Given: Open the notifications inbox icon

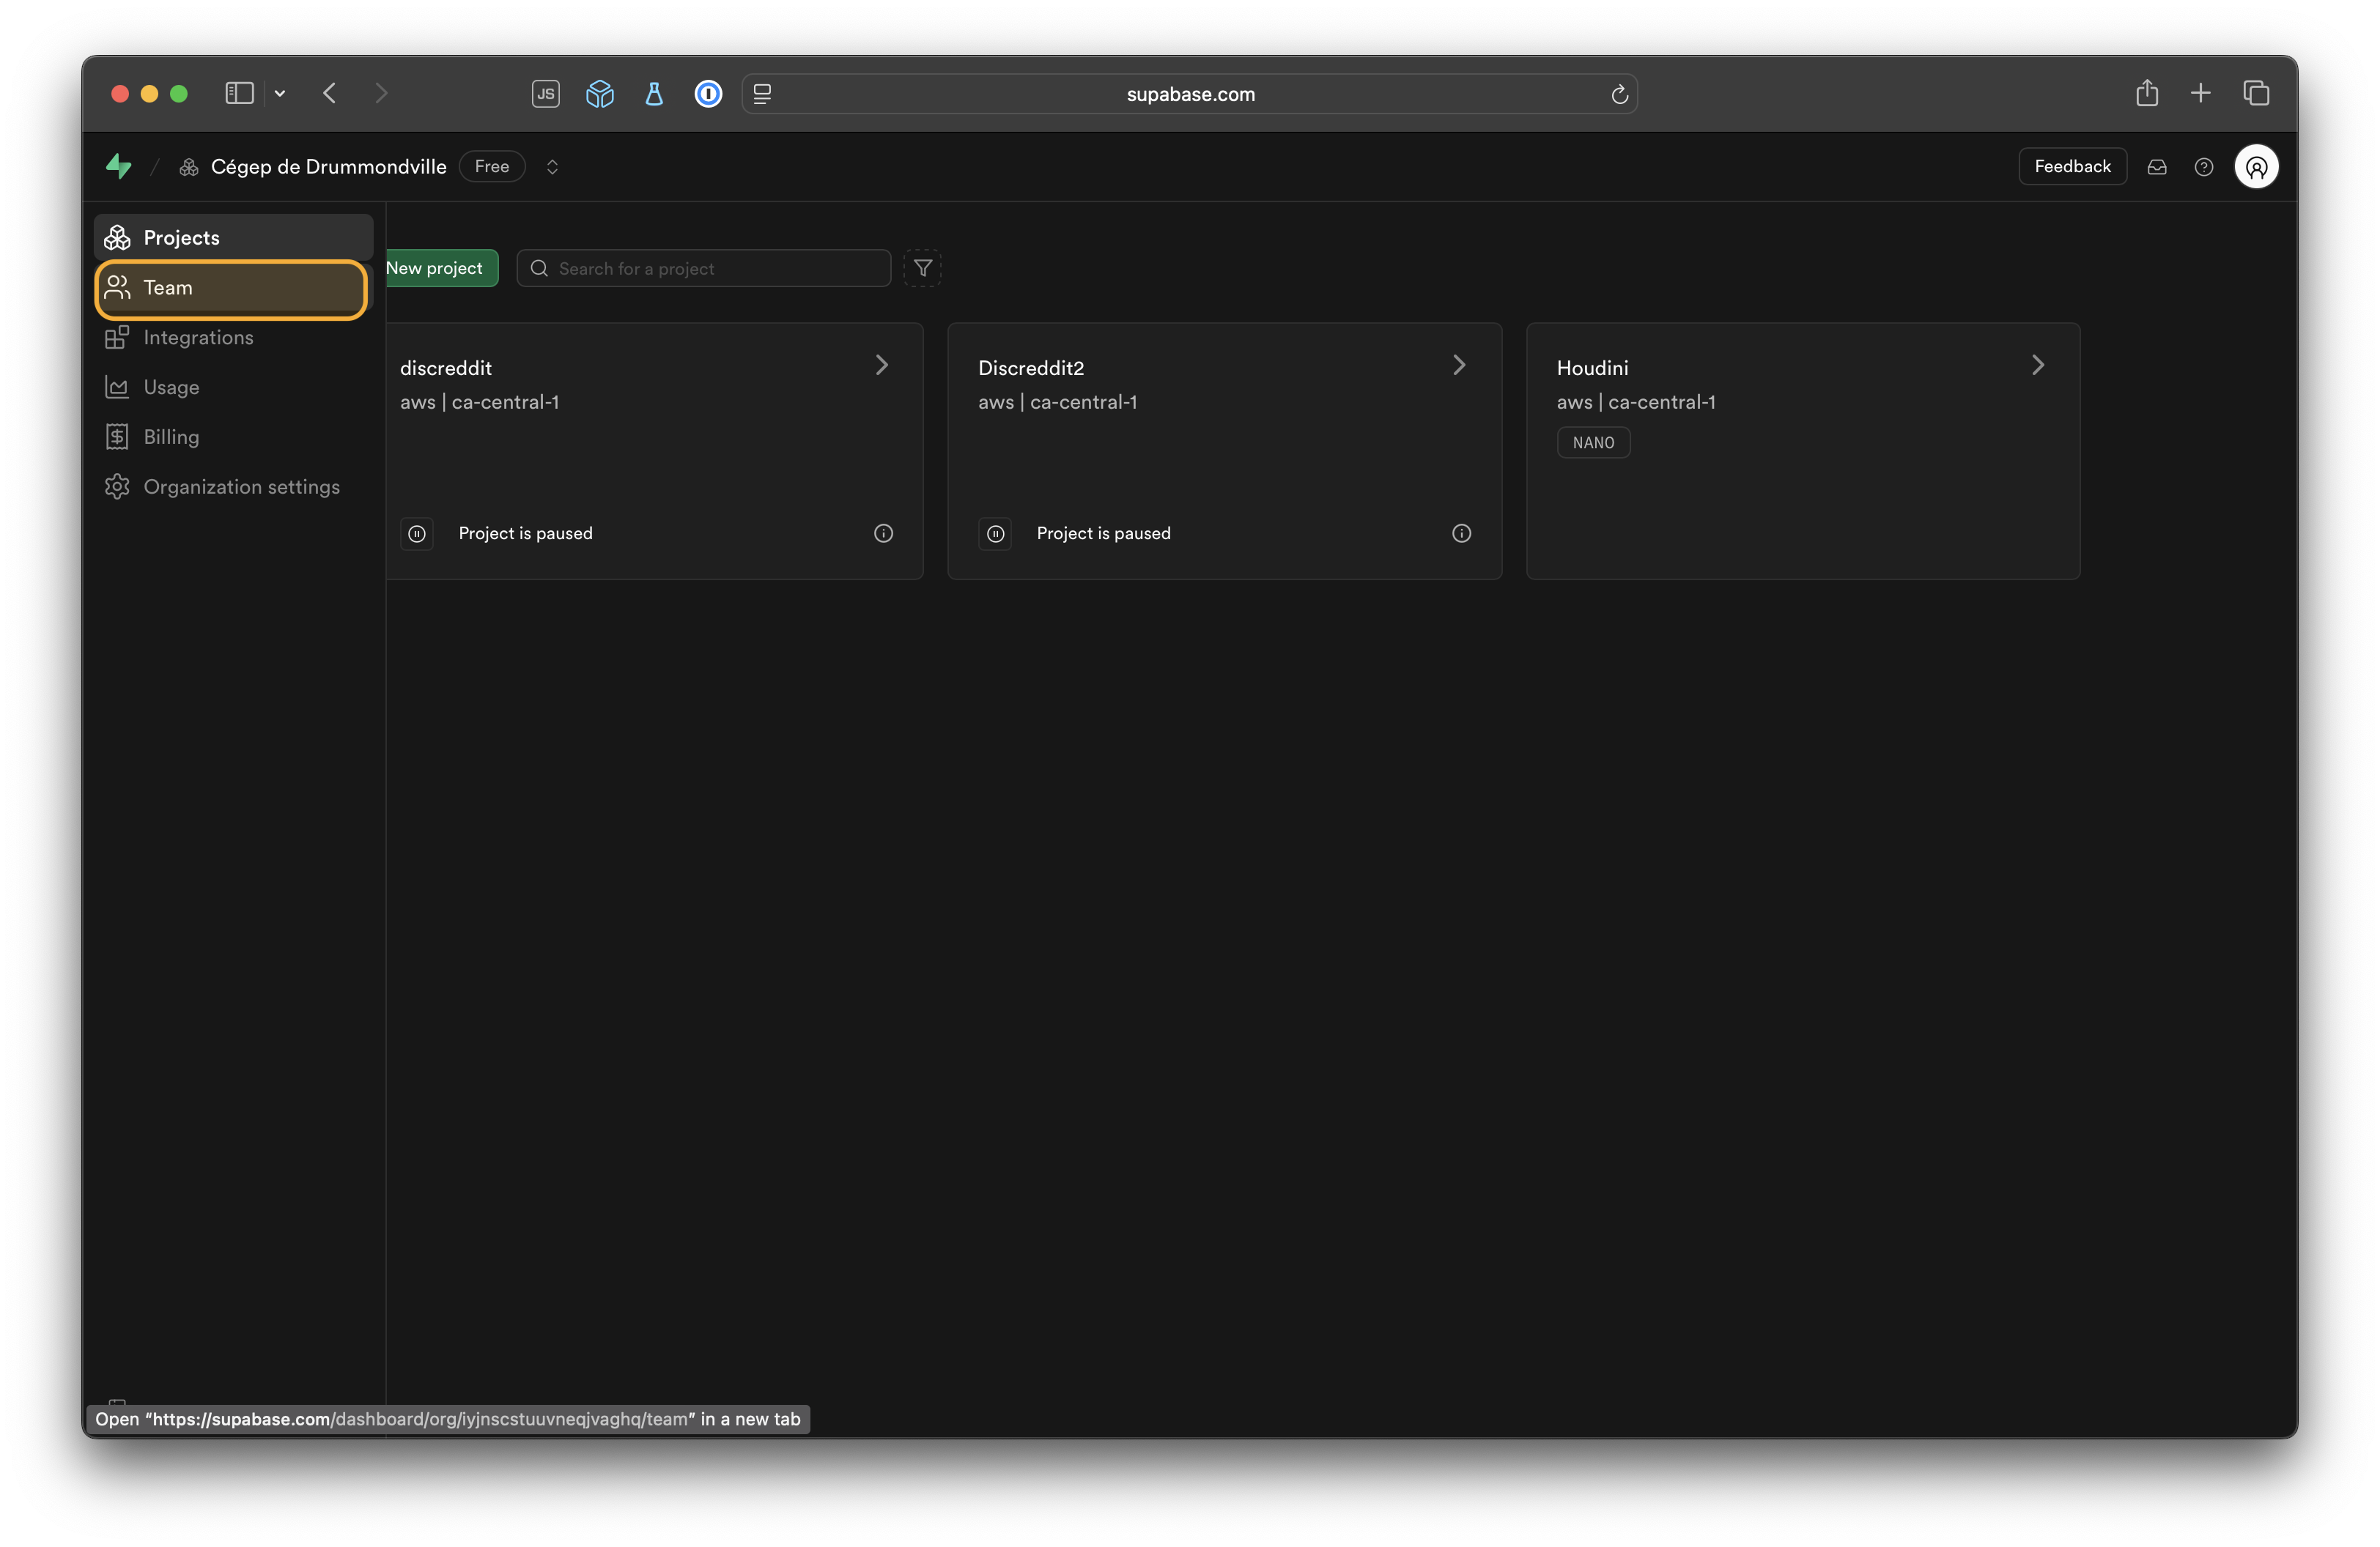Looking at the screenshot, I should click(x=2157, y=167).
